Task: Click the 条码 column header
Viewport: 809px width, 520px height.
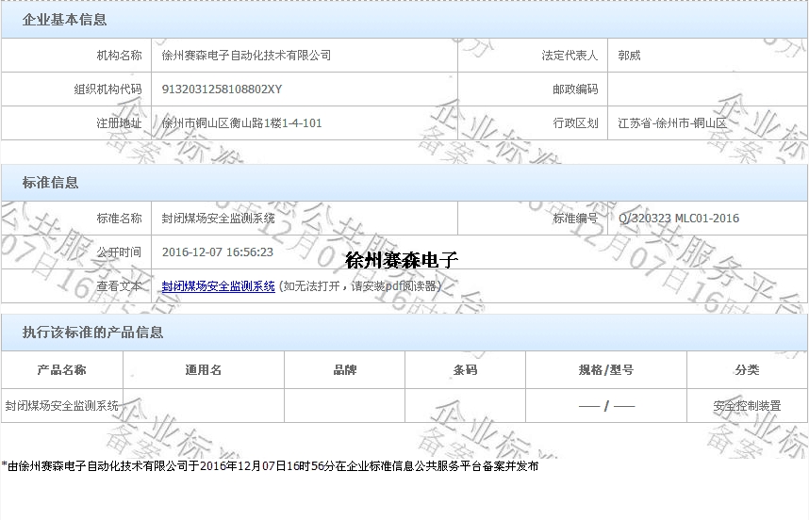Action: (x=466, y=370)
